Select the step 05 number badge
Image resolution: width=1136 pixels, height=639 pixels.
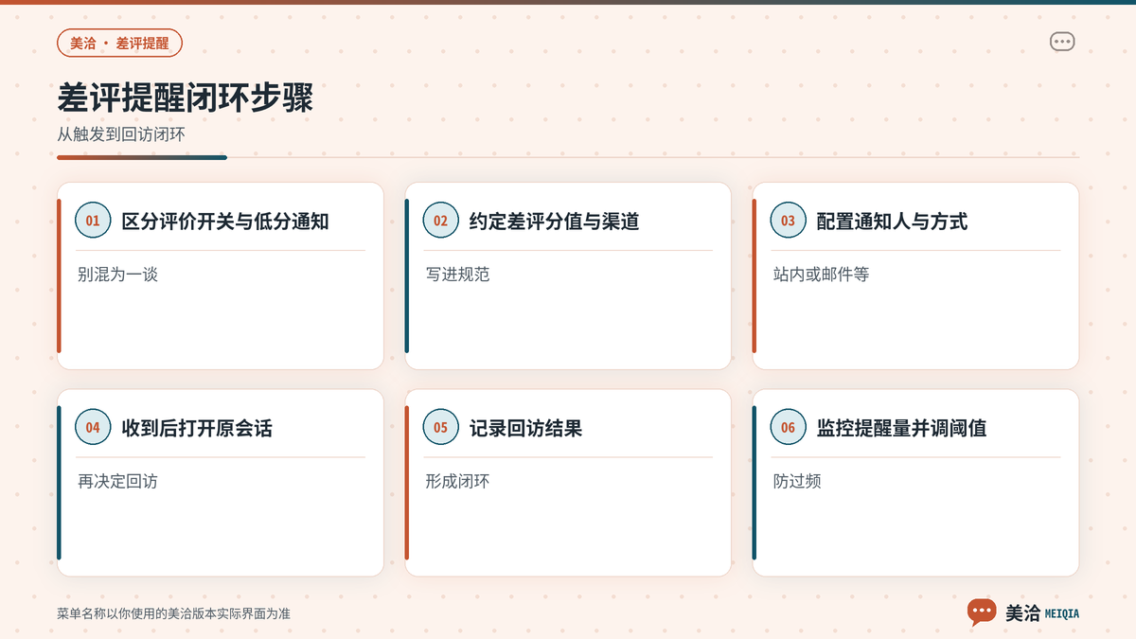(x=440, y=428)
